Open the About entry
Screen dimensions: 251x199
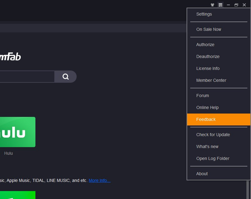tap(202, 174)
